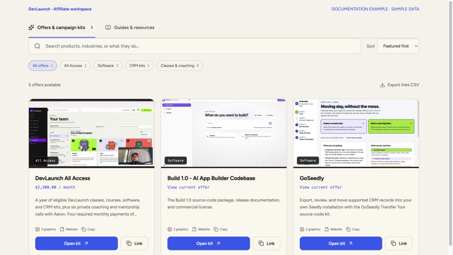Copy Link for DevLaunch All Access
The height and width of the screenshot is (255, 453).
[134, 244]
